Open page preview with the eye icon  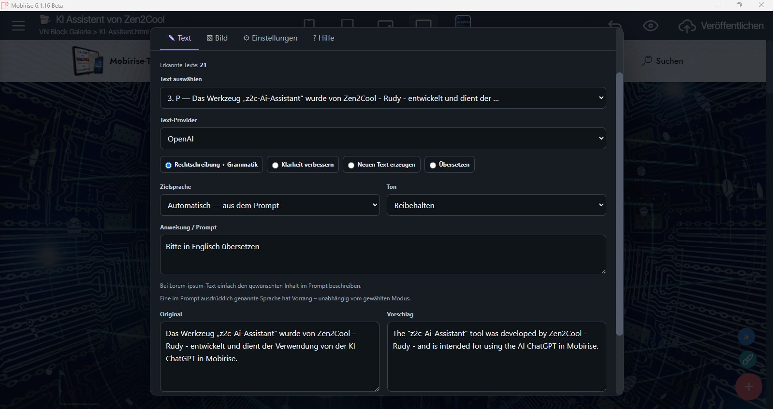point(651,26)
